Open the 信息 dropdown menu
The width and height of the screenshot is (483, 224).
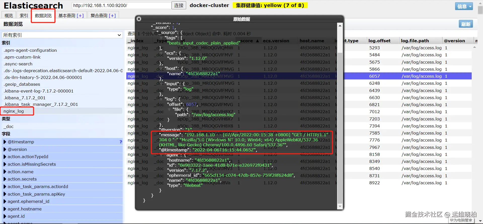pos(464,6)
